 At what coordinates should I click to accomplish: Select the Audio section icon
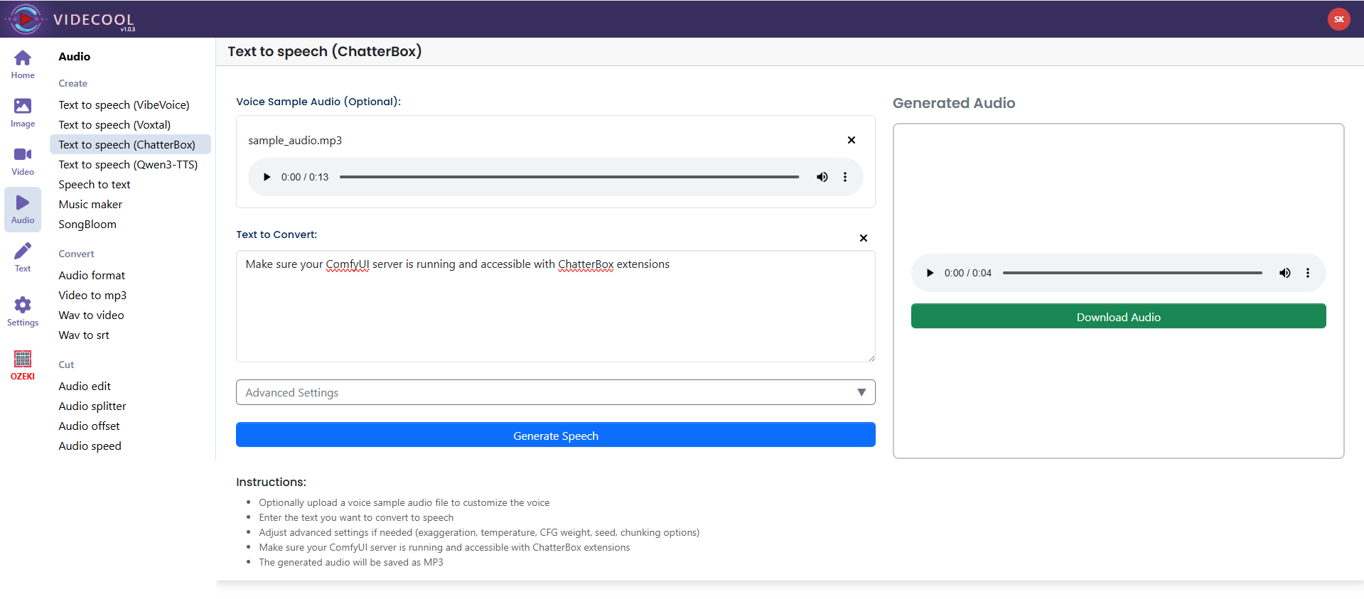point(23,210)
